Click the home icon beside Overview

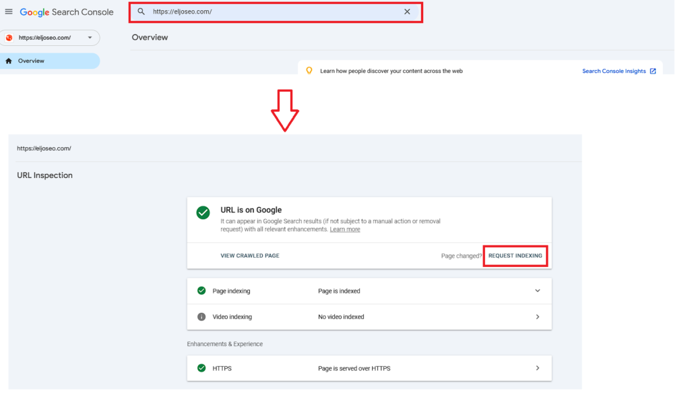coord(9,61)
